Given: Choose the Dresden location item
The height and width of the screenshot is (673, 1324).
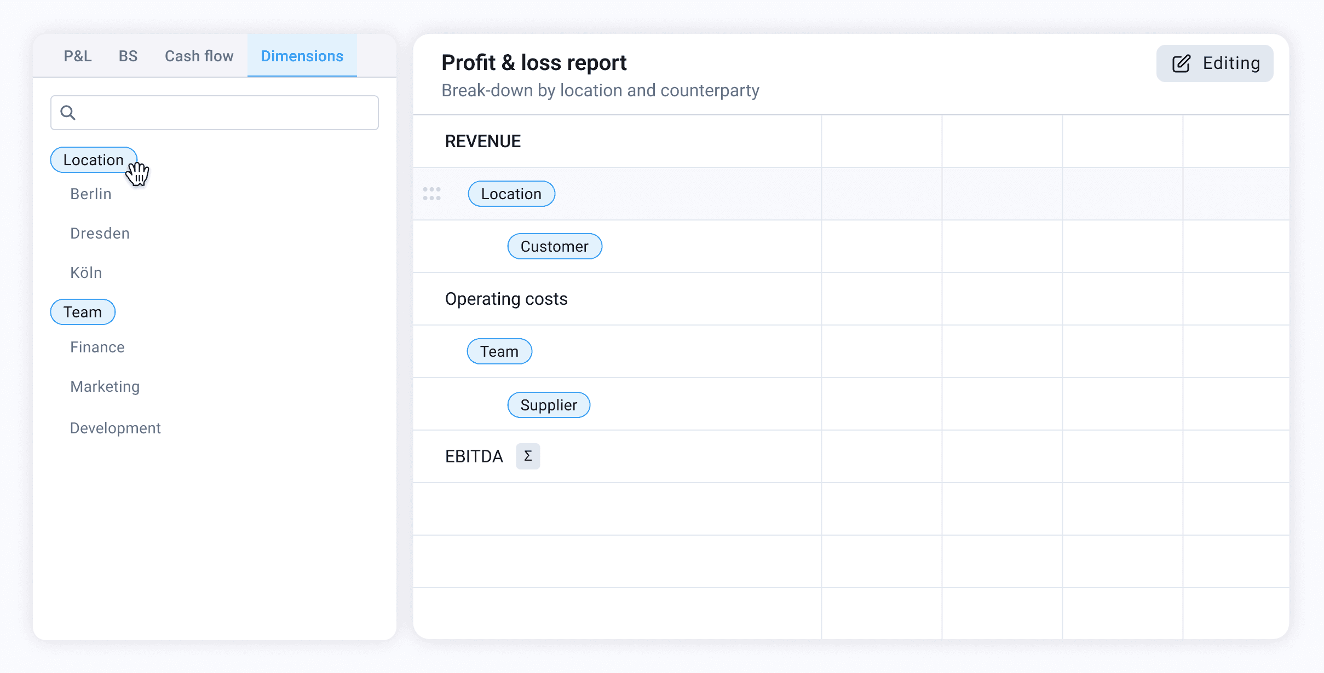Looking at the screenshot, I should point(100,233).
